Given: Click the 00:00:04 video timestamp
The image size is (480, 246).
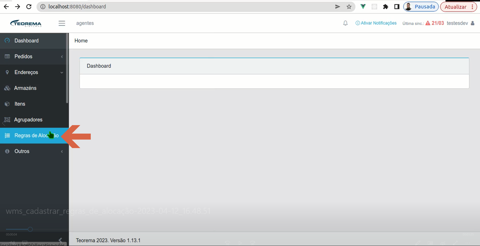Looking at the screenshot, I should pyautogui.click(x=11, y=235).
